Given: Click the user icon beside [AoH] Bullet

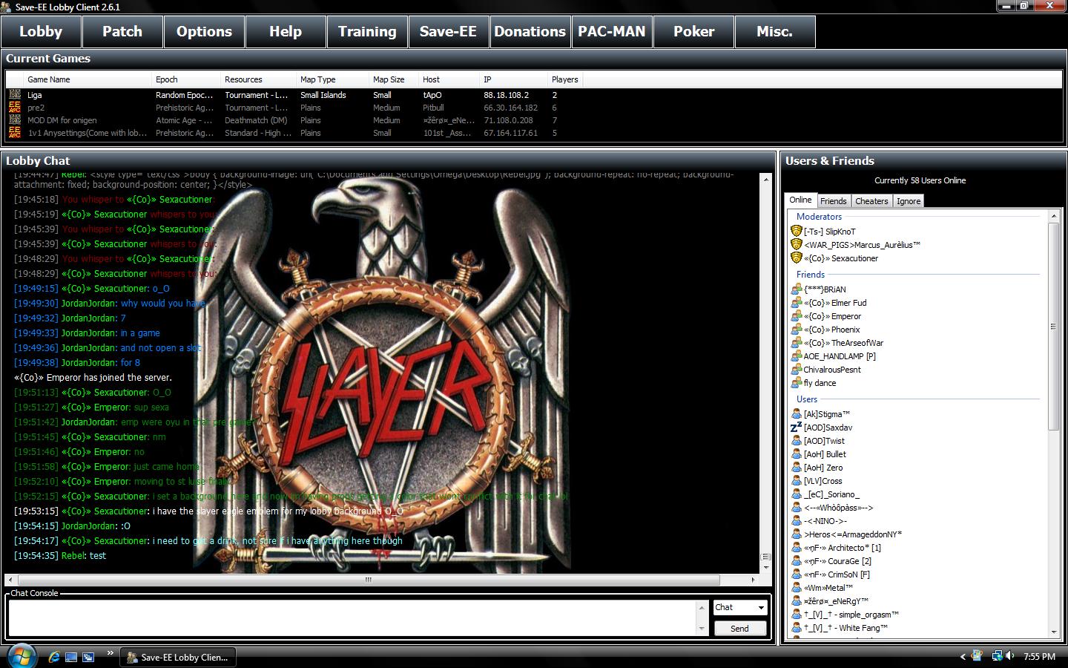Looking at the screenshot, I should click(797, 454).
